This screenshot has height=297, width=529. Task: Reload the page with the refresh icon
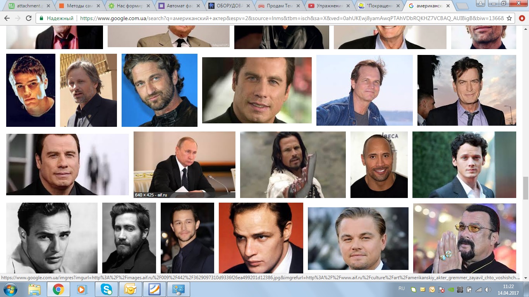29,18
